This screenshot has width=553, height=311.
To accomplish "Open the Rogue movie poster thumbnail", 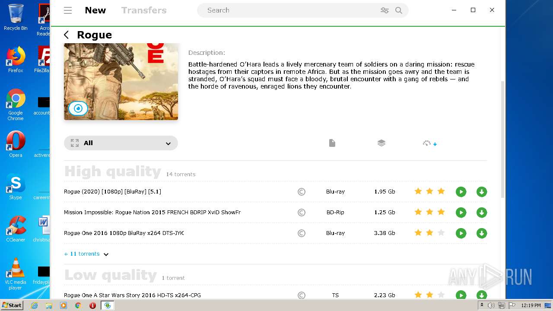I will [x=121, y=81].
